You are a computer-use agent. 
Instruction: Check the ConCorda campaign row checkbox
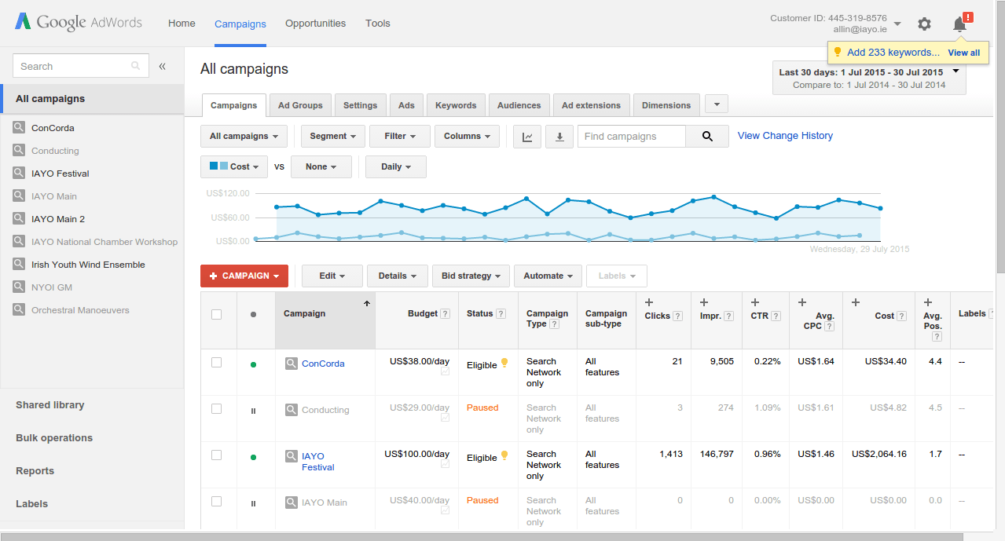[217, 363]
